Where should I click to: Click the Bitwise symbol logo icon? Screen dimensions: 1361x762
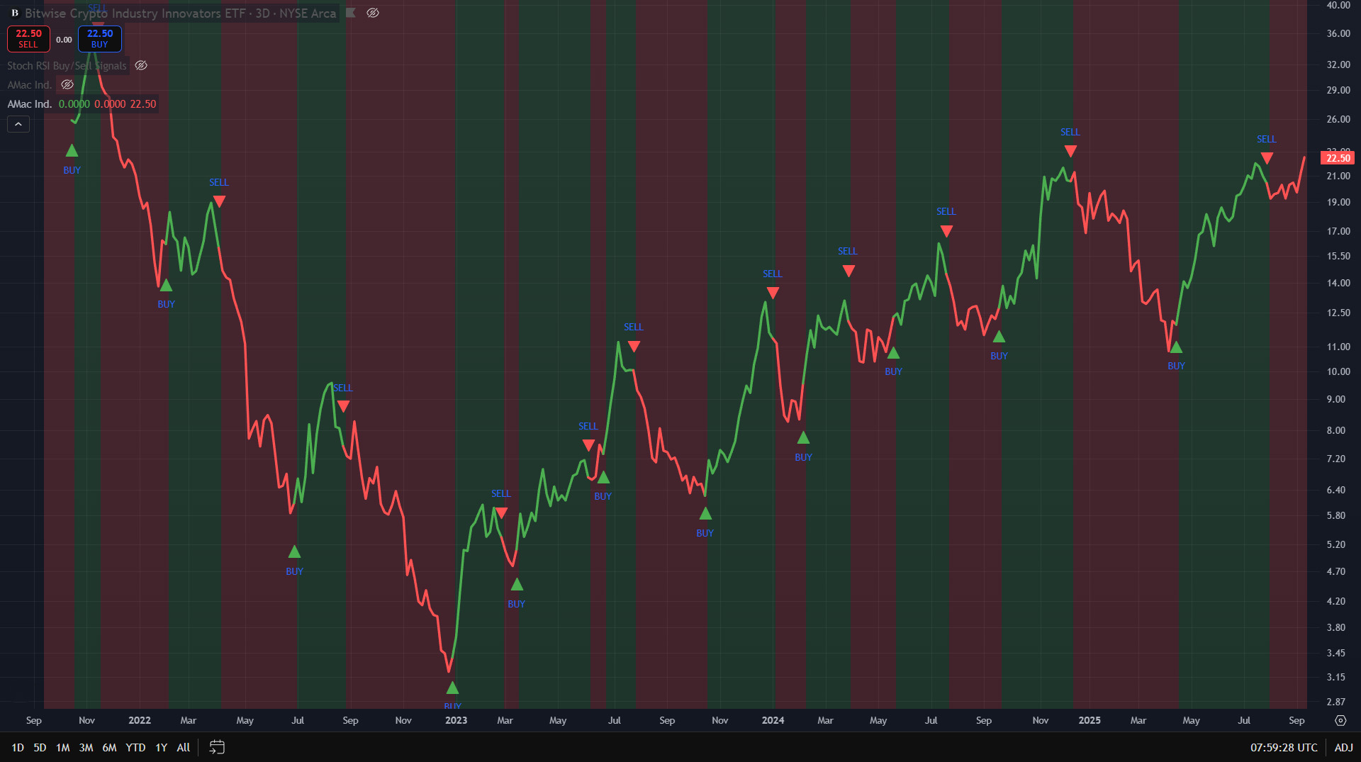coord(14,13)
